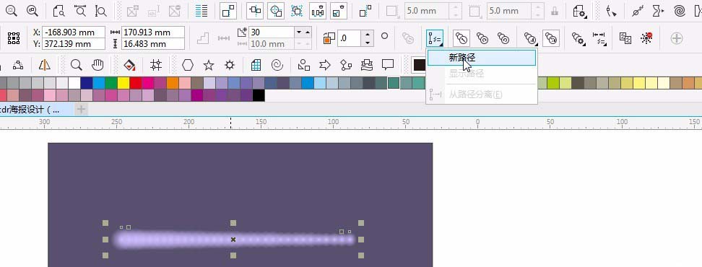The height and width of the screenshot is (267, 702).
Task: Pick the orange palette swatch
Action: coord(173,83)
